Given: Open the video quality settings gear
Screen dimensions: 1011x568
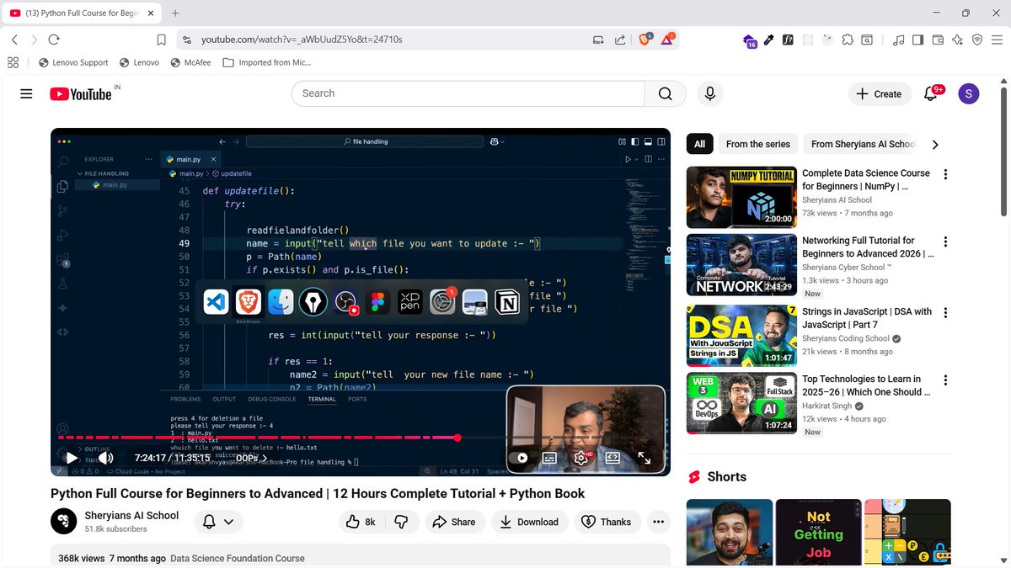Looking at the screenshot, I should click(x=580, y=458).
